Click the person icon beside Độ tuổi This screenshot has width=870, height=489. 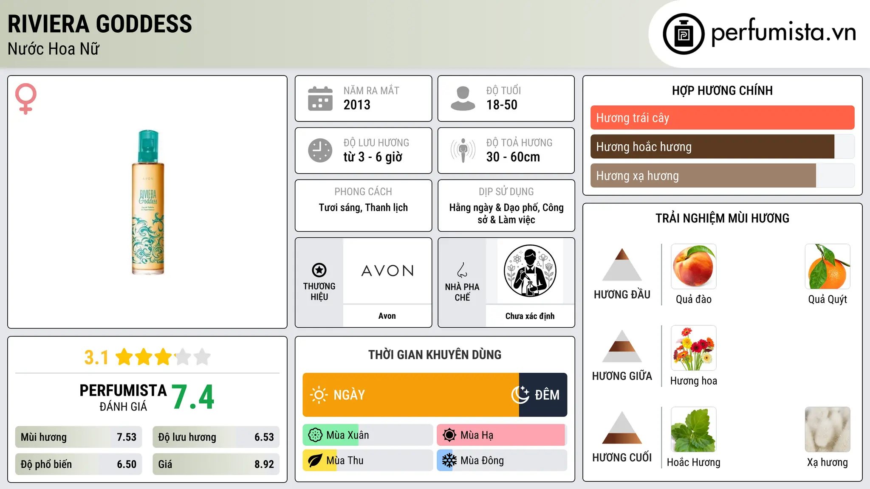pos(463,98)
